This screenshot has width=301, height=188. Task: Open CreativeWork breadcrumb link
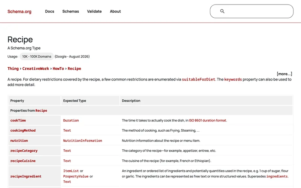click(36, 68)
